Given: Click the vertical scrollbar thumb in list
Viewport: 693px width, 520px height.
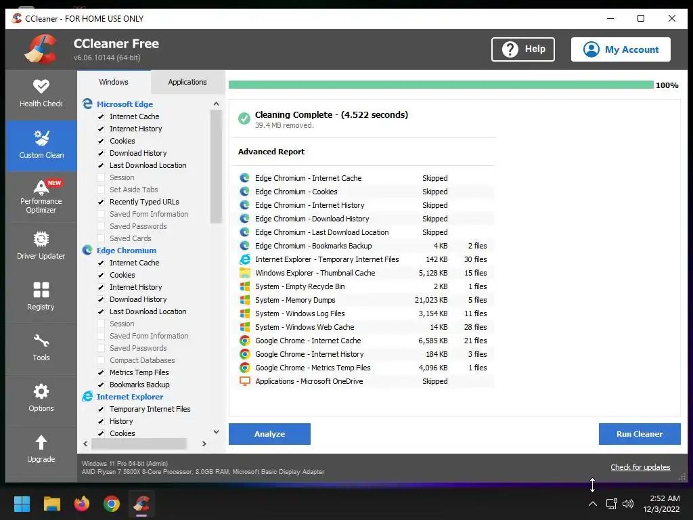Looking at the screenshot, I should coord(216,167).
